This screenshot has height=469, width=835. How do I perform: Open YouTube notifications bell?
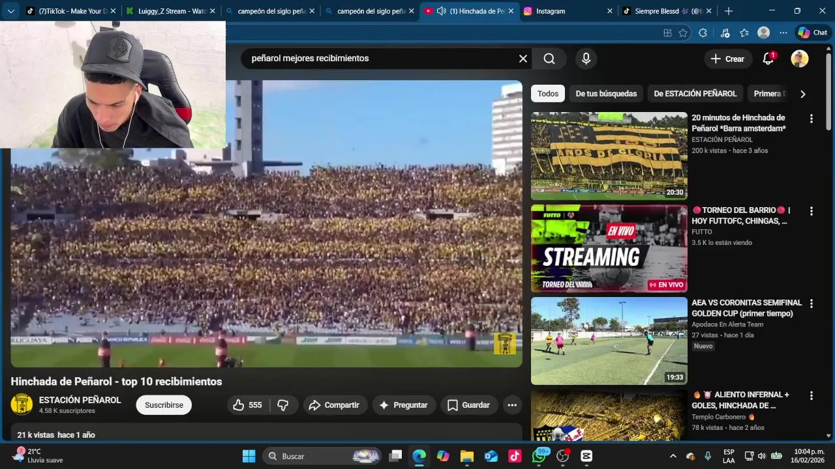click(x=768, y=59)
